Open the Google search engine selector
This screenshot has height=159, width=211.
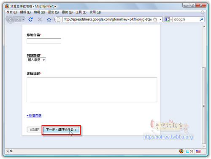pyautogui.click(x=168, y=19)
